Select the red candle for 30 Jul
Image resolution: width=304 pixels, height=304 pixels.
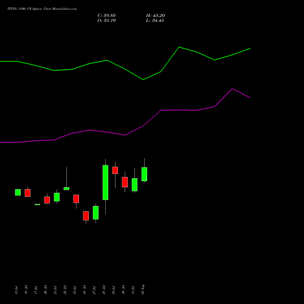(125, 182)
